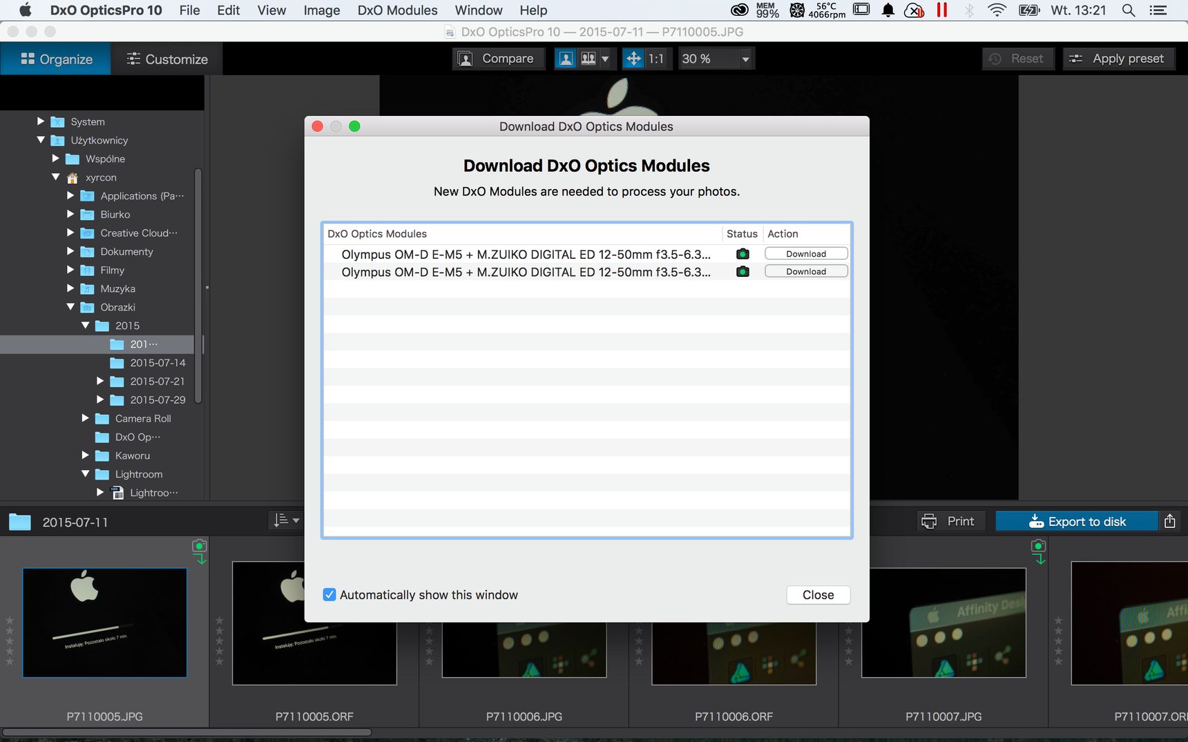Expand the Wspólne folder
The image size is (1188, 742).
click(x=56, y=159)
